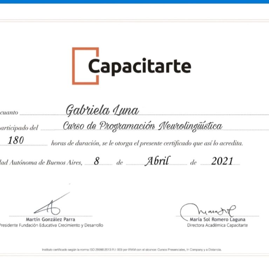Click the horas de duración sentence
Image resolution: width=269 pixels, height=269 pixels.
pos(147,143)
